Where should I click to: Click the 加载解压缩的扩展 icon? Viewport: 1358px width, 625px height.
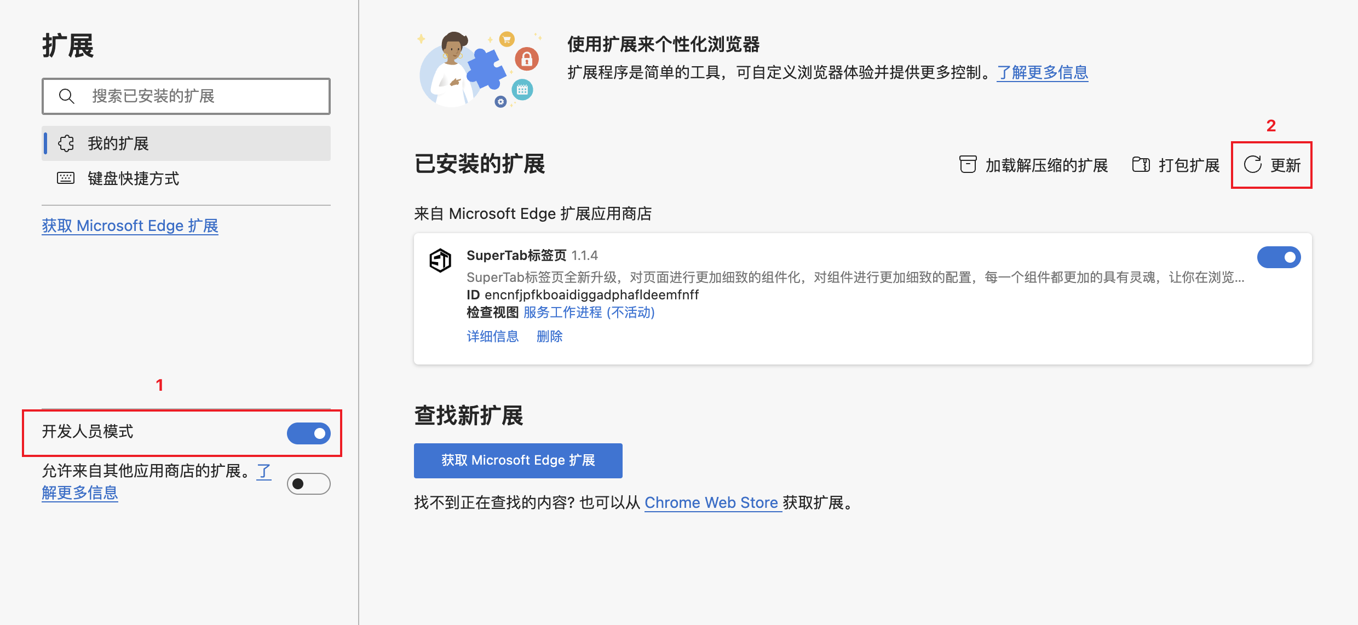tap(968, 164)
